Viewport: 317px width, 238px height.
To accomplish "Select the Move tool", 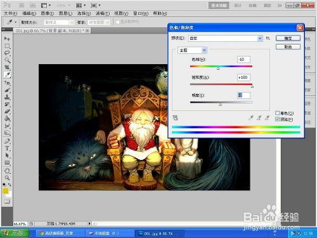I will [7, 39].
